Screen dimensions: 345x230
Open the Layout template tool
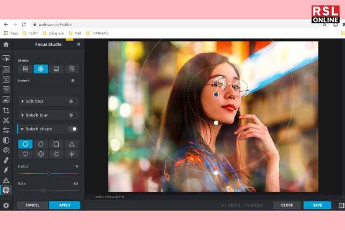click(x=6, y=70)
